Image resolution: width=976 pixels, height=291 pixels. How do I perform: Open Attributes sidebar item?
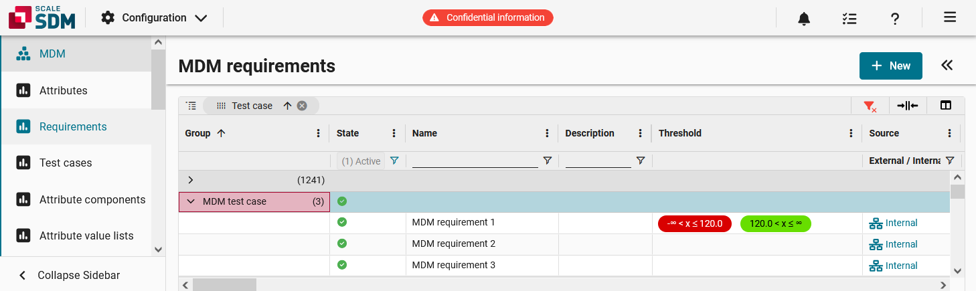[x=76, y=90]
